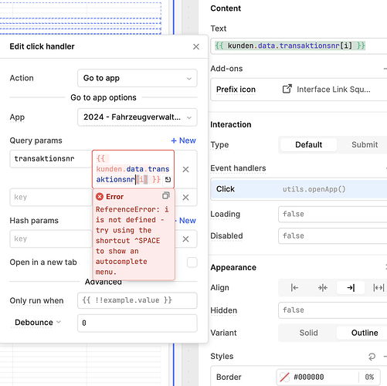Switch the interaction type to Submit
Image resolution: width=387 pixels, height=386 pixels.
[x=365, y=144]
